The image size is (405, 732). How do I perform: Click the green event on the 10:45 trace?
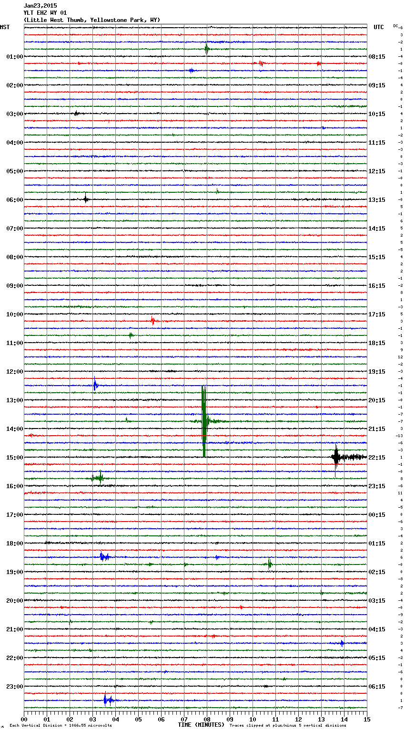point(131,335)
